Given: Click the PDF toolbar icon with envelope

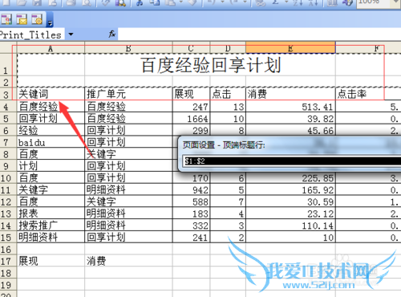Looking at the screenshot, I should (22, 19).
